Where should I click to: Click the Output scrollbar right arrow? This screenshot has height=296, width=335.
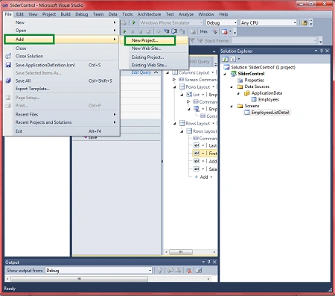[x=208, y=279]
